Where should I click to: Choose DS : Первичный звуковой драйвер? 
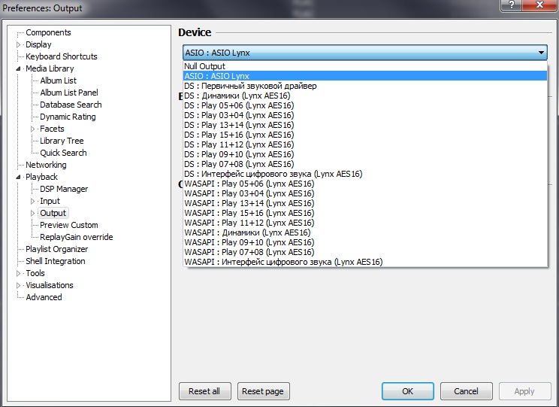pyautogui.click(x=365, y=86)
